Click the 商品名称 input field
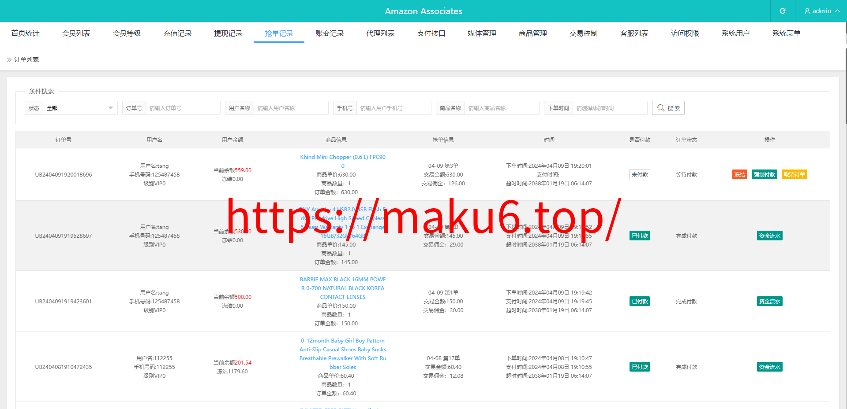Viewport: 847px width, 409px height. 502,108
